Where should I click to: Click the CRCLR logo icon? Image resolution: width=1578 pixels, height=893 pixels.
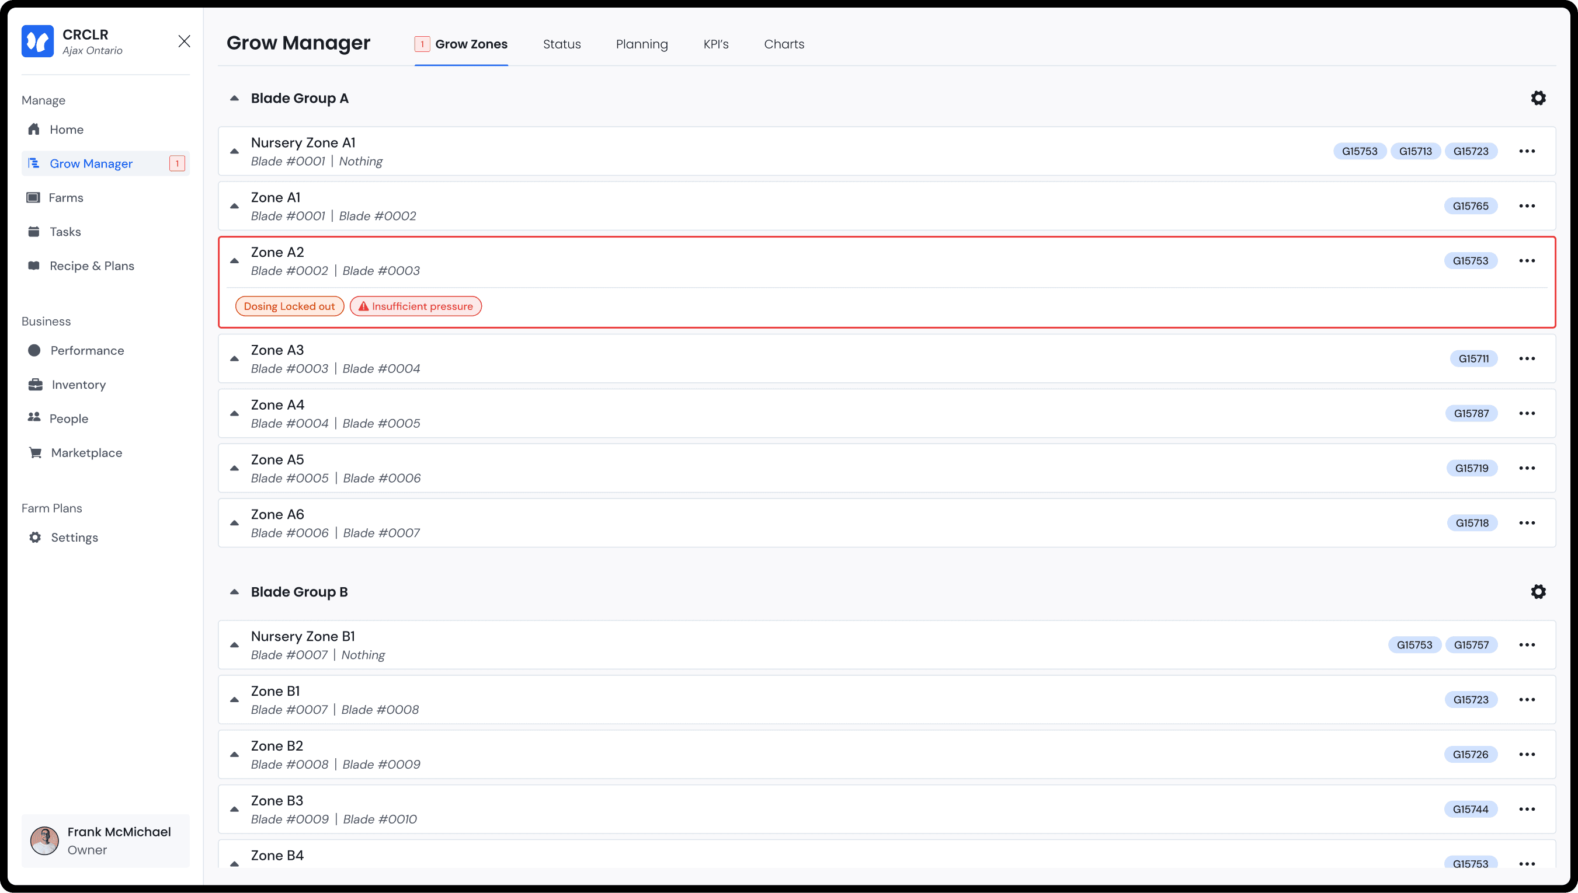37,41
